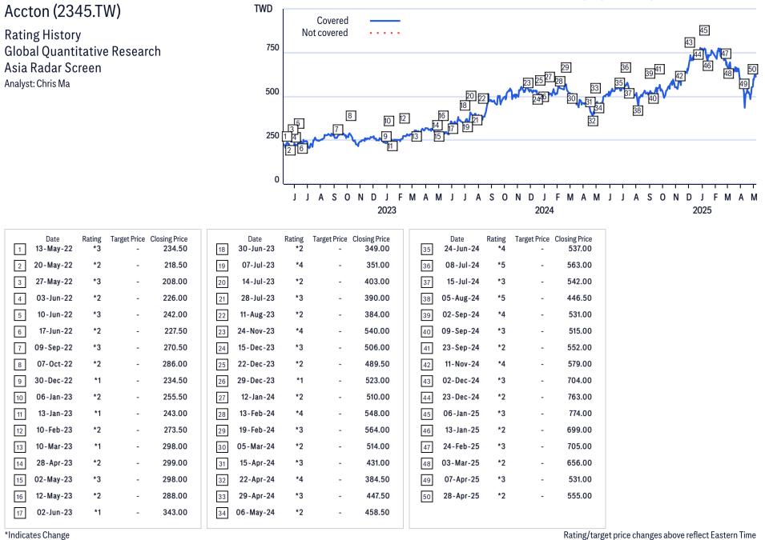Click chart marker 50 at the right edge
Image resolution: width=765 pixels, height=540 pixels.
coord(752,70)
